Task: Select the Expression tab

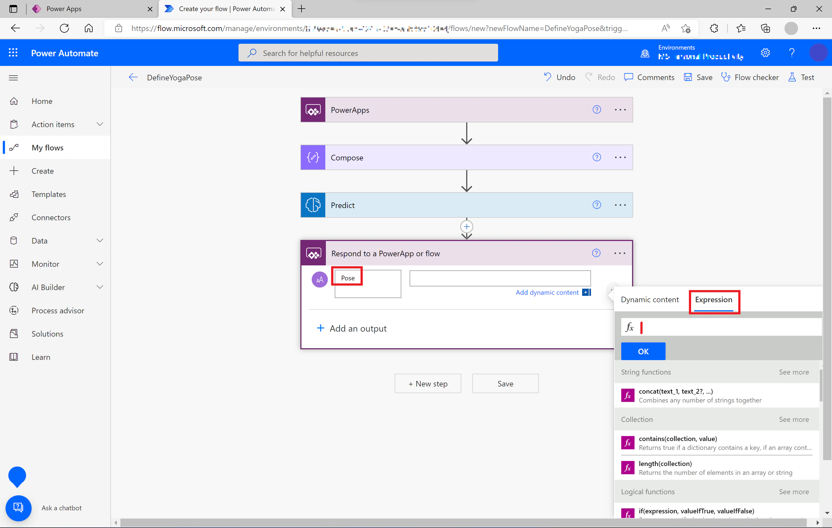Action: 714,299
